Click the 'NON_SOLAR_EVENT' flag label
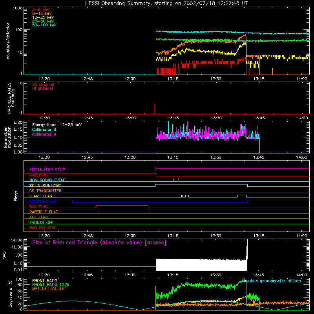Viewport: 314px width, 314px height. coord(47,180)
